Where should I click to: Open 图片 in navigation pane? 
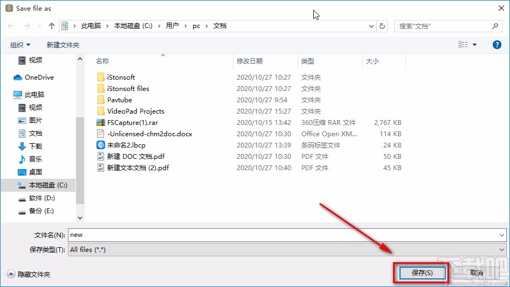click(x=30, y=120)
